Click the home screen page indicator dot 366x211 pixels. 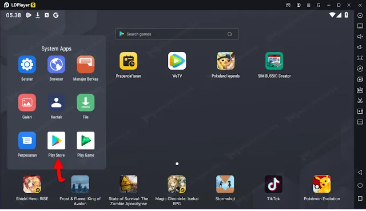177,164
